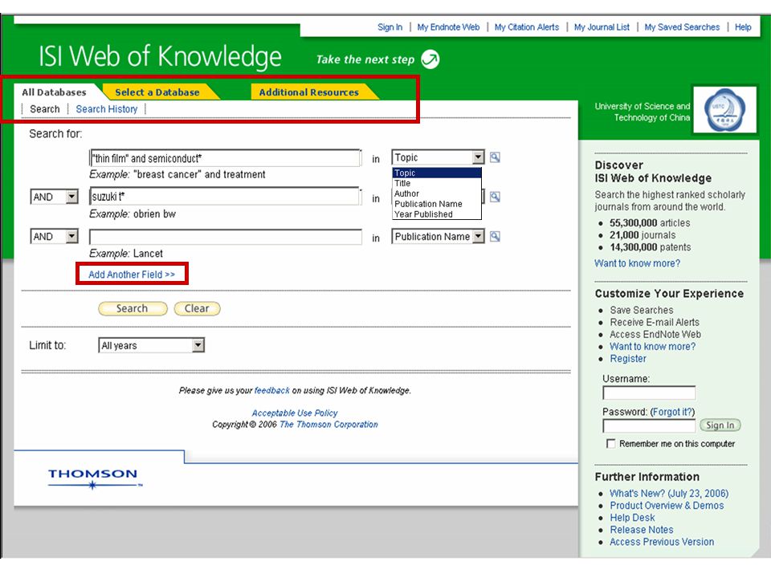
Task: Open The Thomson Corporation link
Action: [328, 425]
